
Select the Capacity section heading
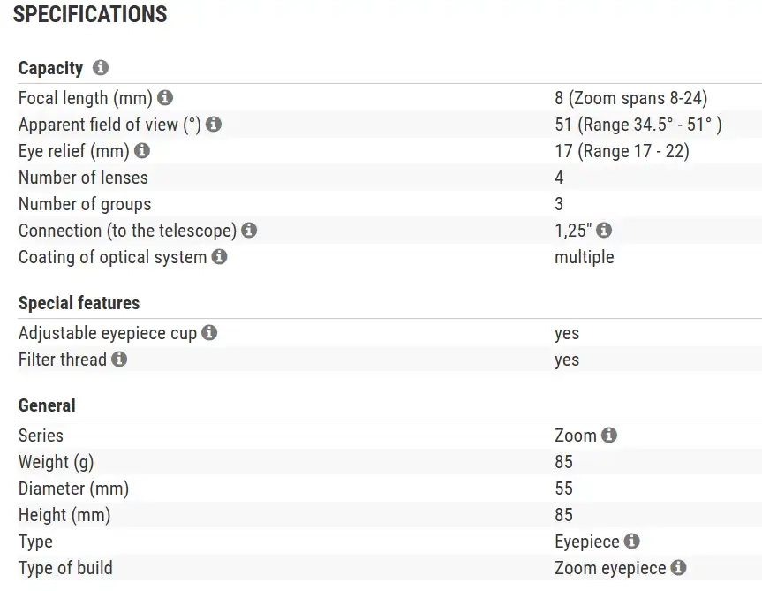tap(50, 68)
